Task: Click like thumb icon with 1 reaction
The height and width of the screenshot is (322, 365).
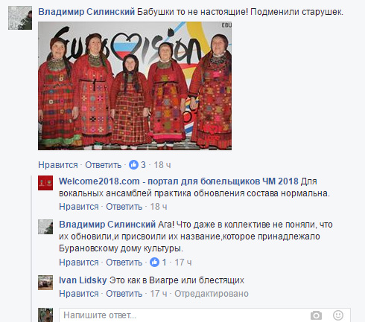Action: click(154, 263)
